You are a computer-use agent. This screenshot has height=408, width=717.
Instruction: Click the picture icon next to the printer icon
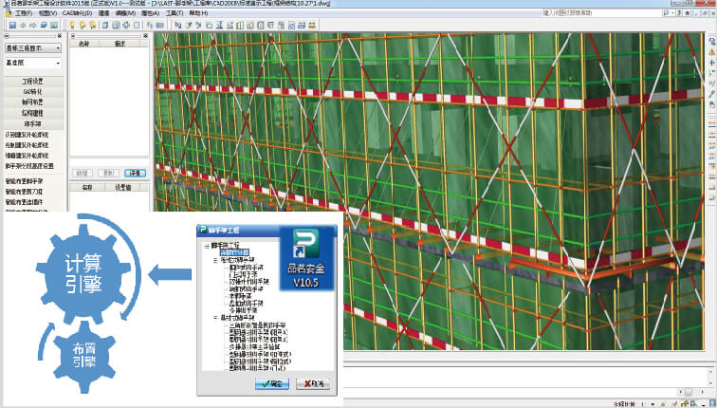click(x=54, y=26)
